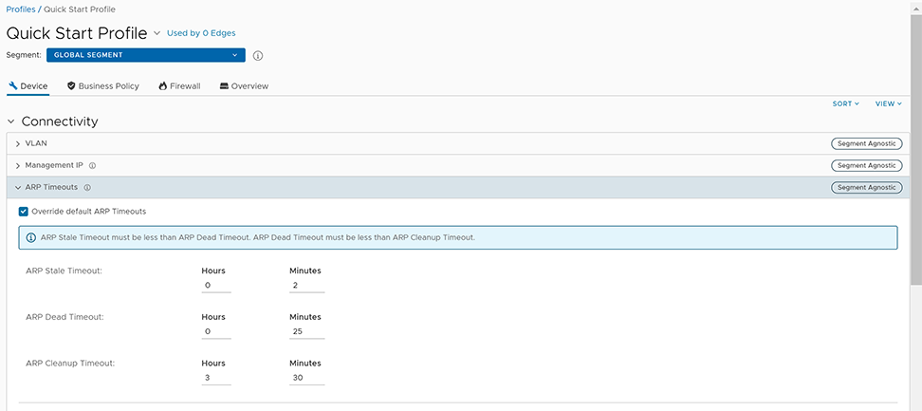Click ARP Cleanup Timeout Hours field
Image resolution: width=922 pixels, height=411 pixels.
215,378
